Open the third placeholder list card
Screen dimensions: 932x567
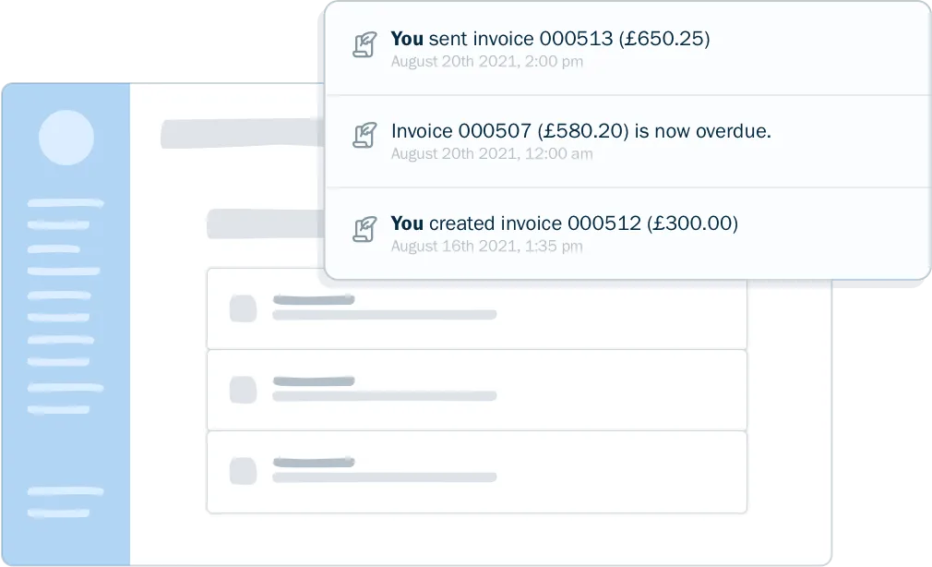coord(477,472)
